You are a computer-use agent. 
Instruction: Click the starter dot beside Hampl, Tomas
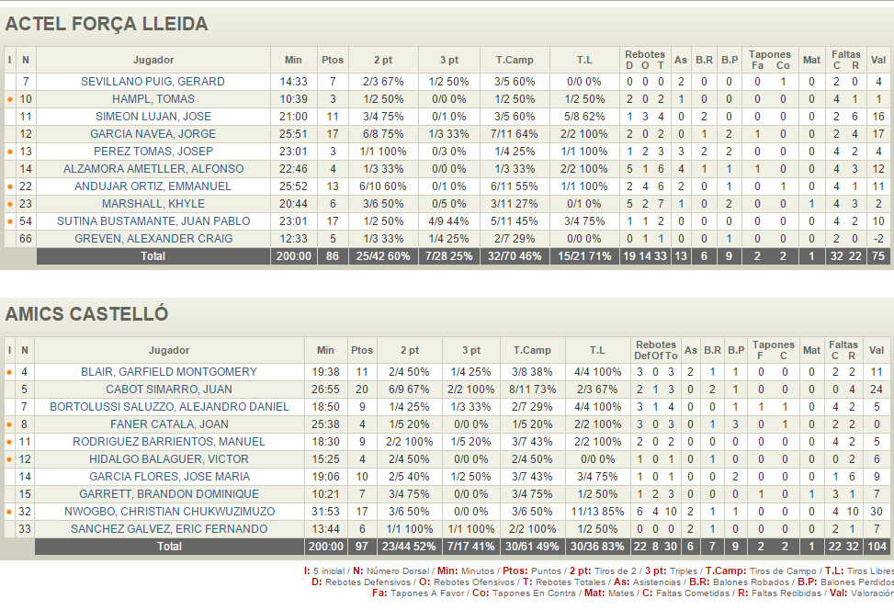(x=10, y=99)
